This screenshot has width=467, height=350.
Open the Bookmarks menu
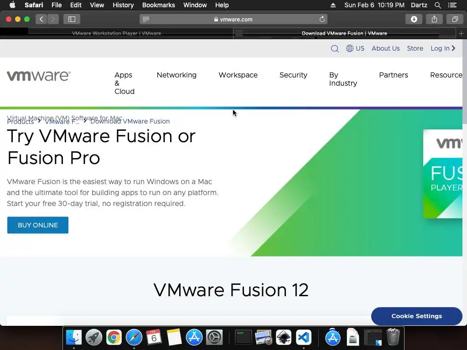click(x=158, y=5)
